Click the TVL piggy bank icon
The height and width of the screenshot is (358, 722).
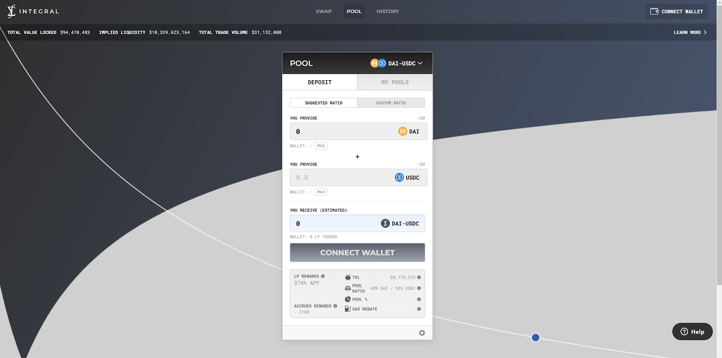coord(347,277)
